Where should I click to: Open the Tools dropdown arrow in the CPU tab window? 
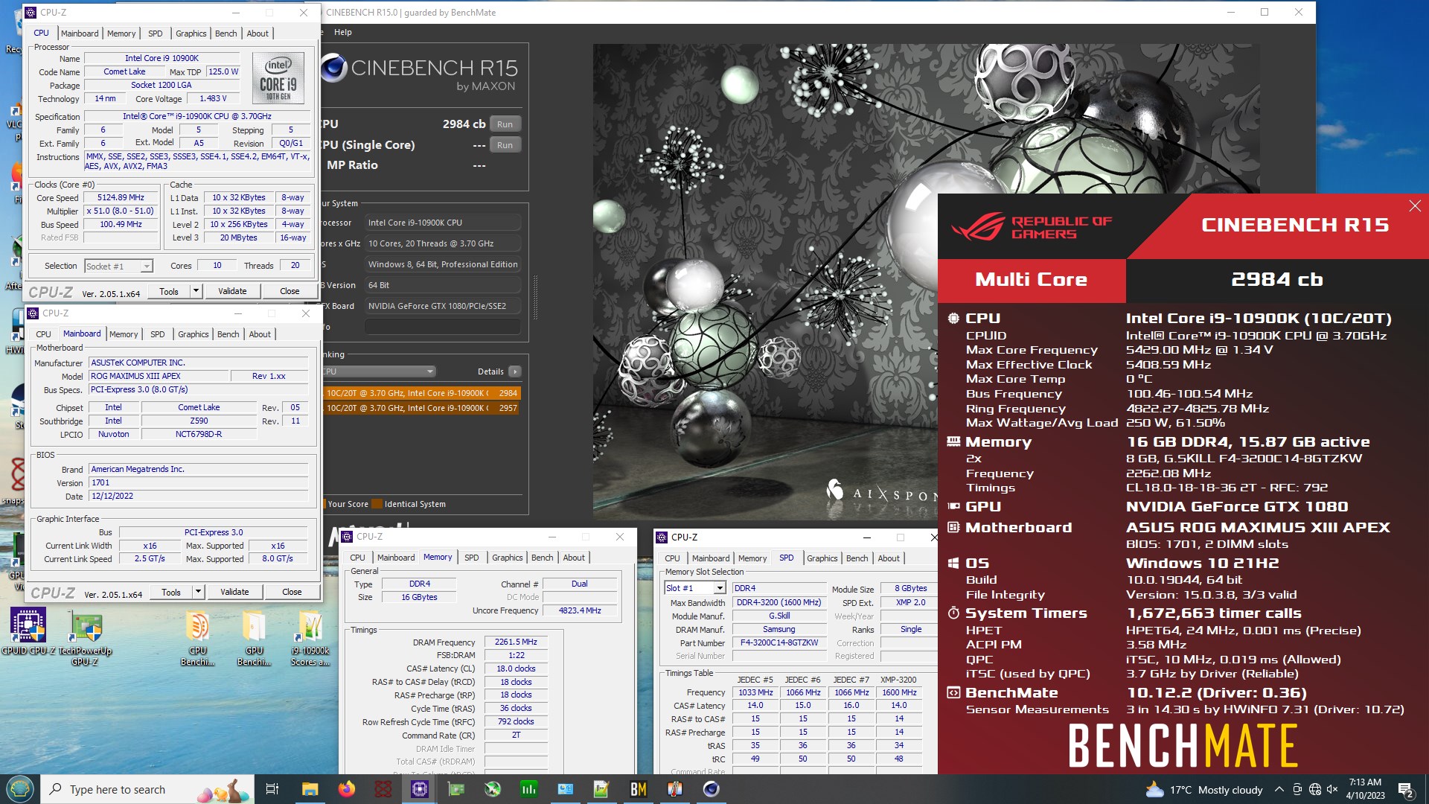(196, 291)
